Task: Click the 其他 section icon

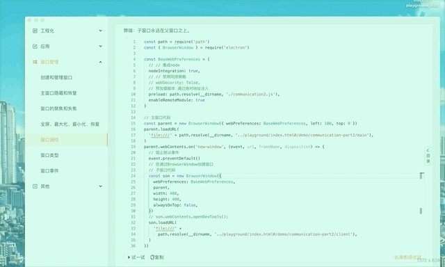Action: coord(35,186)
